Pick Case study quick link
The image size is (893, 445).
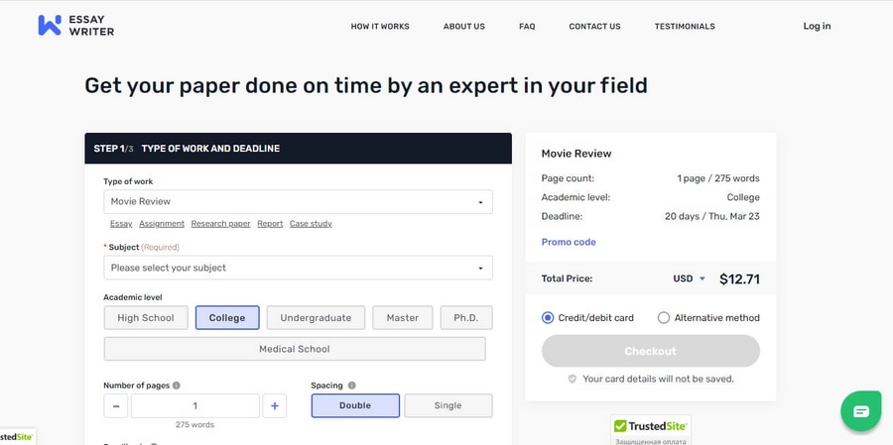(311, 224)
